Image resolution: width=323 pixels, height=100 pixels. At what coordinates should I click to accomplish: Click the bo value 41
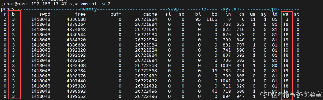click(x=214, y=91)
